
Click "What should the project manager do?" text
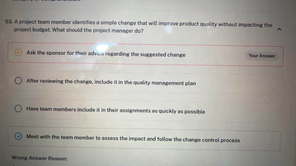pos(98,31)
